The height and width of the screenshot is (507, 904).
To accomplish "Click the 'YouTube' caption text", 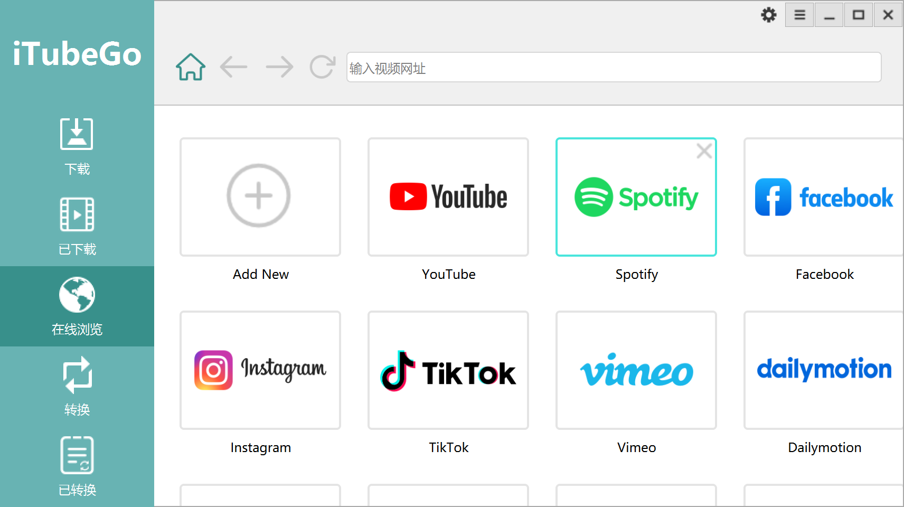I will 449,275.
